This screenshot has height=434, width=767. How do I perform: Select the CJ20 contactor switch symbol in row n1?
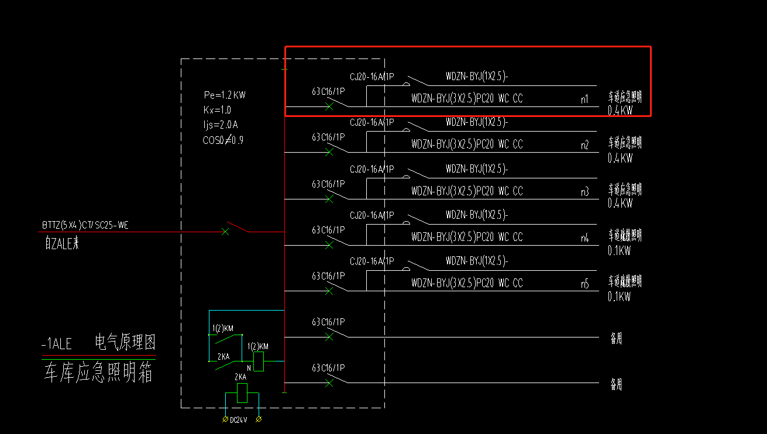click(x=417, y=80)
